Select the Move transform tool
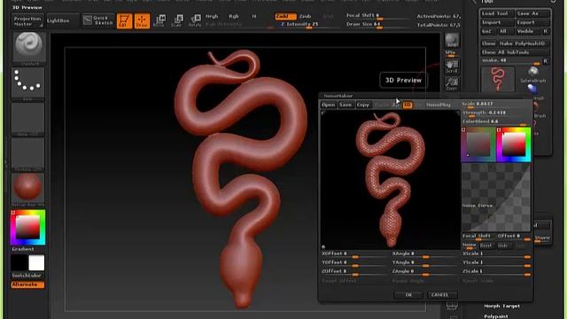The height and width of the screenshot is (319, 567). (x=159, y=20)
